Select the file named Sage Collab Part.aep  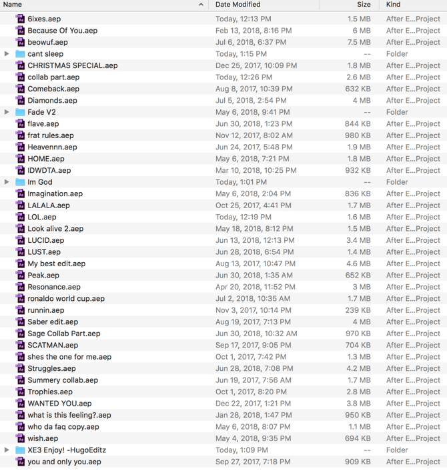[64, 334]
